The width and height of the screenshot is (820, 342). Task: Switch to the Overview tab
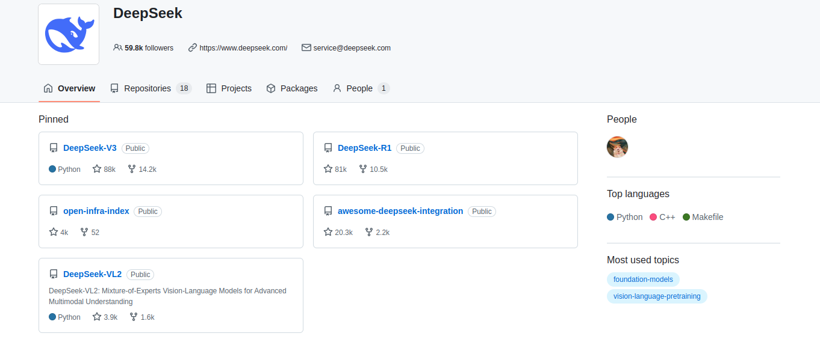(69, 88)
